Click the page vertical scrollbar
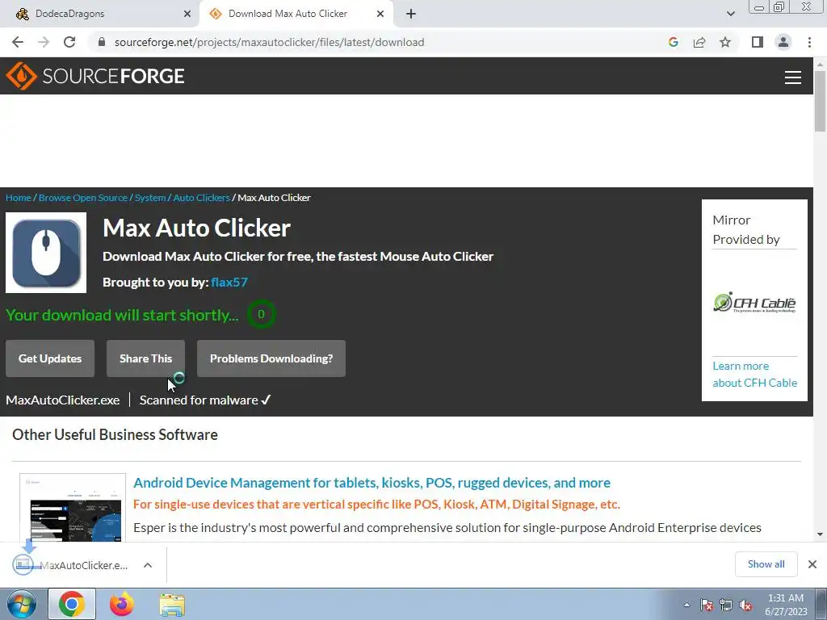The width and height of the screenshot is (827, 620). coord(820,100)
